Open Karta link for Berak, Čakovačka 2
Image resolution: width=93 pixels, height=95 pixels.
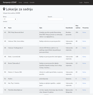[x=84, y=63]
